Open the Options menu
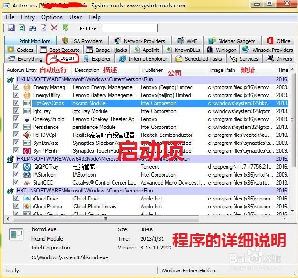 coord(52,17)
